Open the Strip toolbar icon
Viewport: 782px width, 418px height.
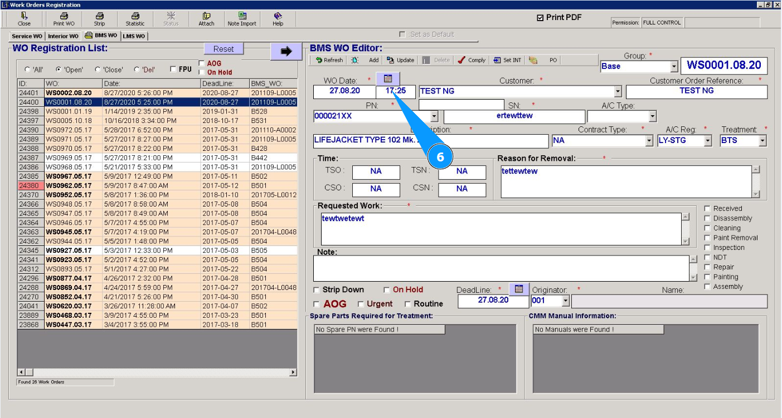click(x=99, y=19)
